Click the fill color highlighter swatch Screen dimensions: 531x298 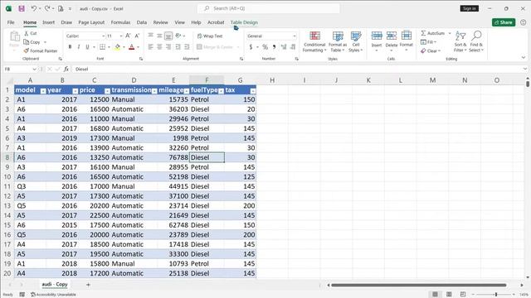click(117, 47)
